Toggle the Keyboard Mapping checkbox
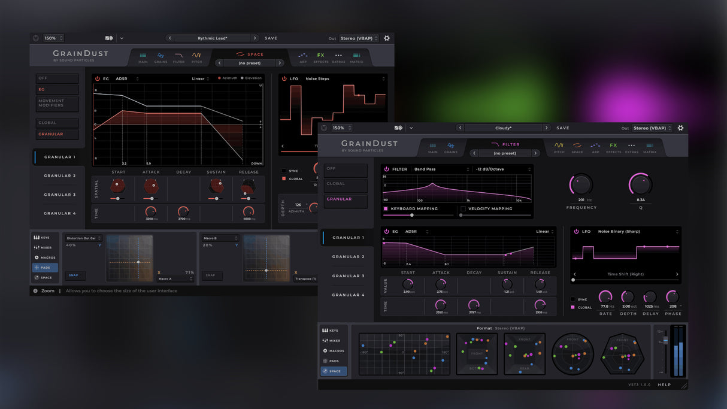727x409 pixels. tap(386, 208)
